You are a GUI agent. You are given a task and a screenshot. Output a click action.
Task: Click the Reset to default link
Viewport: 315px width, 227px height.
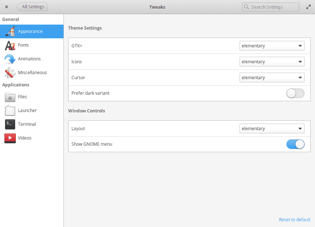click(x=294, y=220)
